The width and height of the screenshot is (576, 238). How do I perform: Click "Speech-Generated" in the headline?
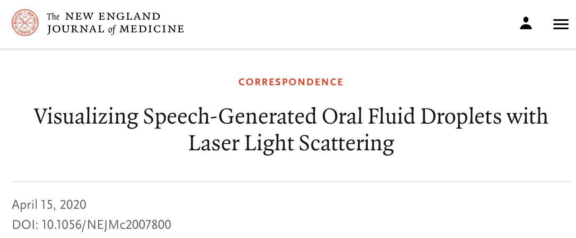pyautogui.click(x=230, y=117)
